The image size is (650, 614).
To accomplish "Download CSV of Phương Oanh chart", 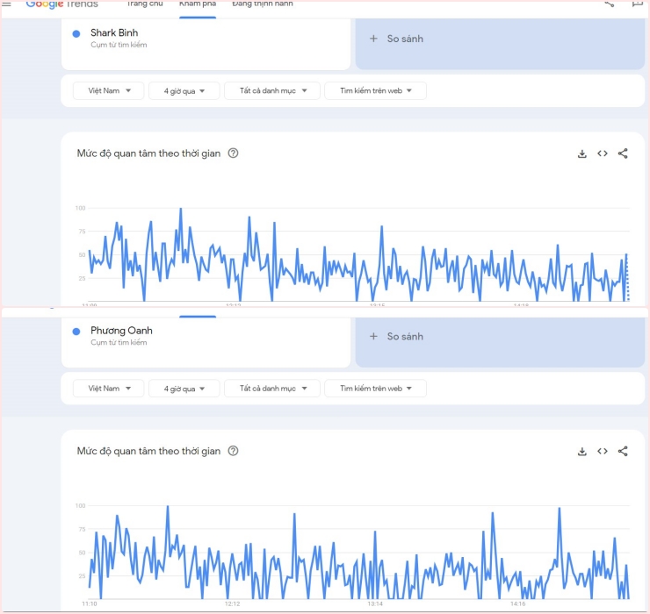I will coord(582,451).
